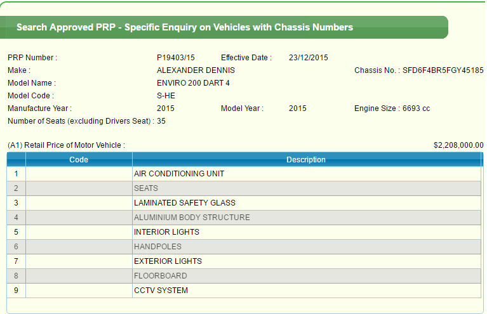Select the EXTERIOR LIGHTS row
This screenshot has width=487, height=314.
coord(168,261)
